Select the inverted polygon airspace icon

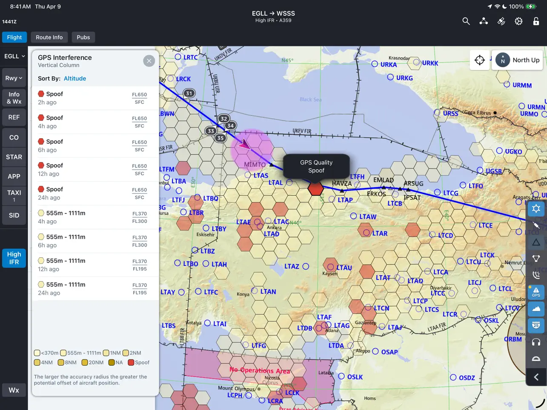(x=536, y=259)
